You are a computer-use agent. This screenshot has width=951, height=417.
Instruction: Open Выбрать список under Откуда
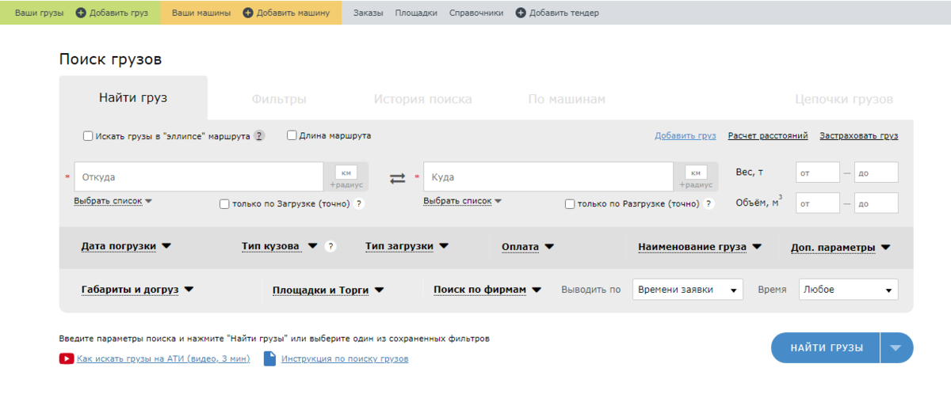113,201
